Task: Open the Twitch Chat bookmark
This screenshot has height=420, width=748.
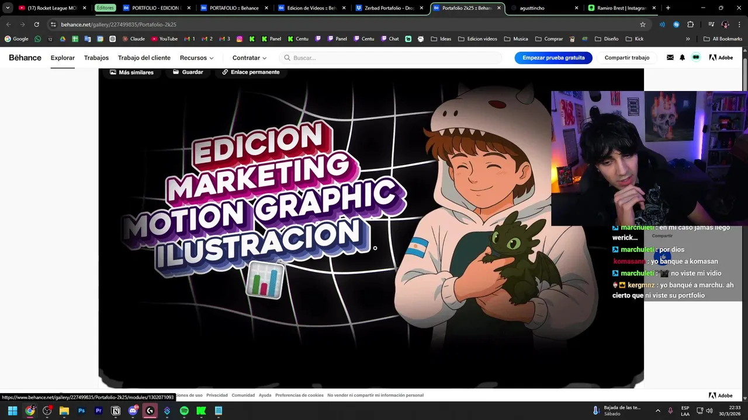Action: coord(390,39)
